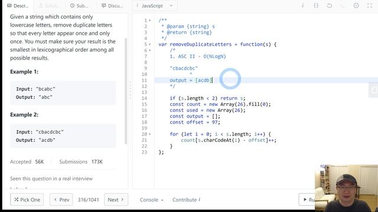
Task: Go to Next problem
Action: pyautogui.click(x=116, y=200)
